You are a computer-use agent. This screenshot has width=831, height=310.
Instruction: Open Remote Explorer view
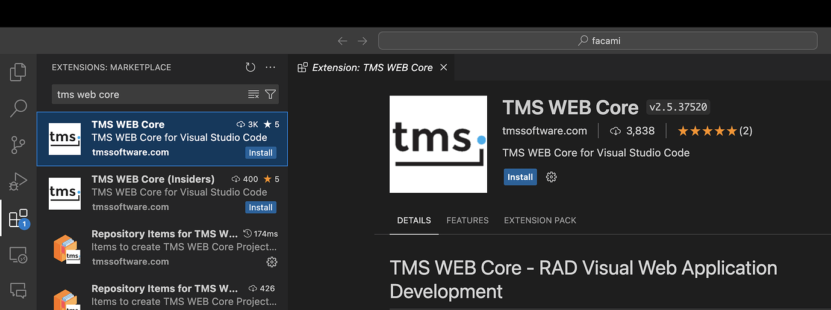(x=18, y=255)
